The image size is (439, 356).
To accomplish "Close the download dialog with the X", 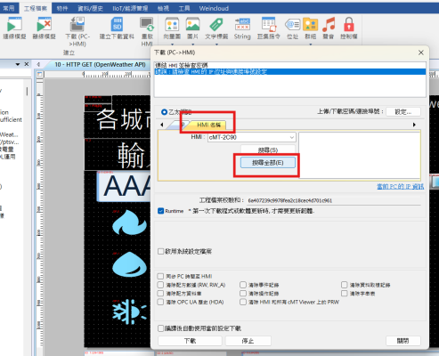I will click(x=421, y=53).
